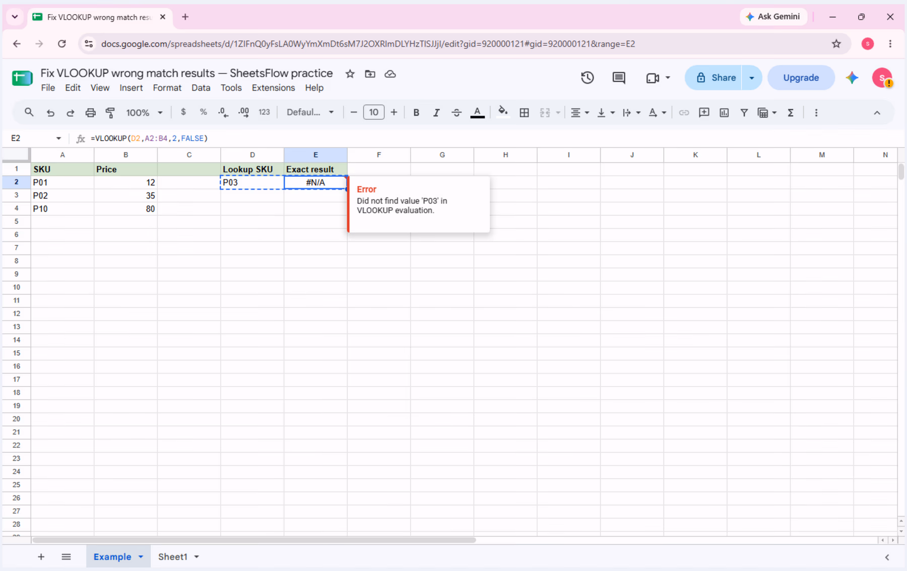Image resolution: width=907 pixels, height=571 pixels.
Task: Open the File menu
Action: [48, 88]
